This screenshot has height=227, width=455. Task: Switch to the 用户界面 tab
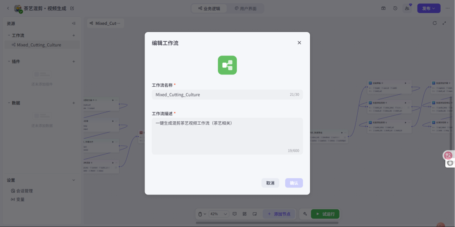(246, 8)
